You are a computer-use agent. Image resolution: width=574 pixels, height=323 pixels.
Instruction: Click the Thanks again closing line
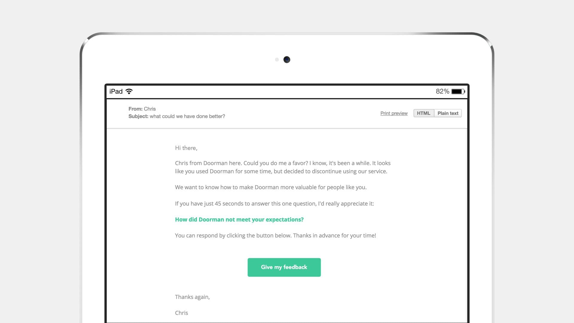(x=192, y=297)
